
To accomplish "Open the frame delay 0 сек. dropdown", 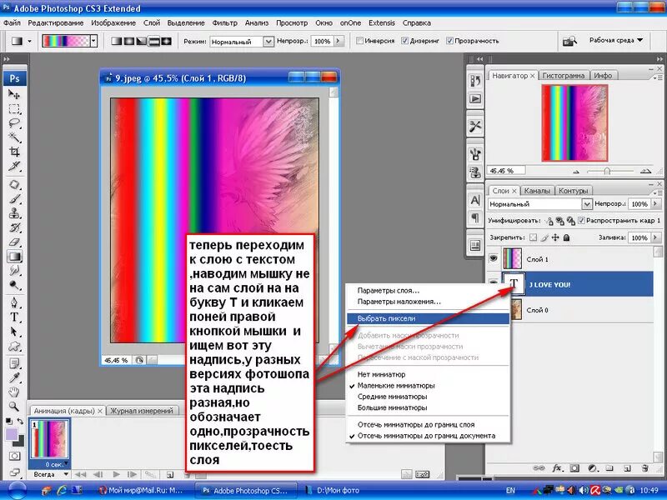I will [x=55, y=464].
